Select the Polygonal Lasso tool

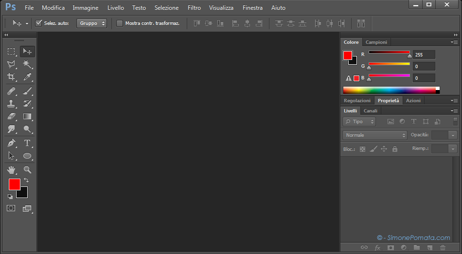pyautogui.click(x=11, y=64)
